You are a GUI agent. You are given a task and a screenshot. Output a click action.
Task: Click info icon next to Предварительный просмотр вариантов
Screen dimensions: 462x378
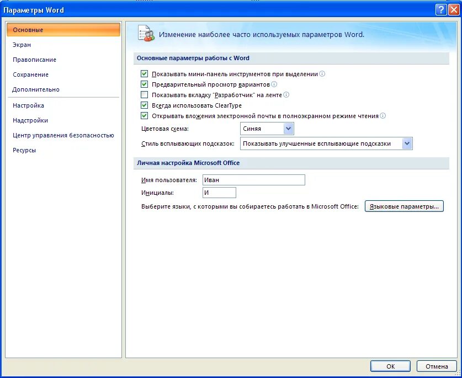tap(274, 84)
